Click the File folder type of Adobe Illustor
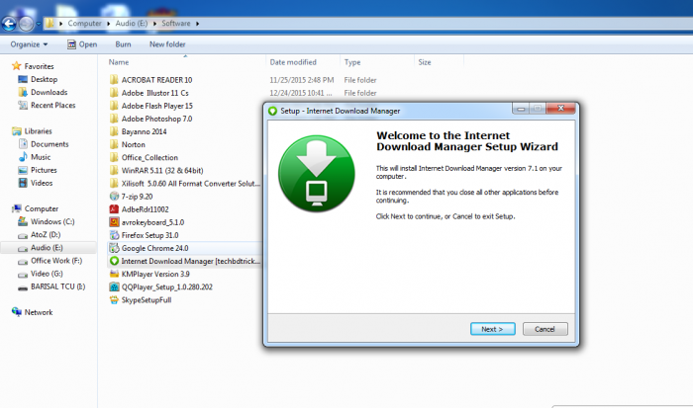 pos(360,93)
